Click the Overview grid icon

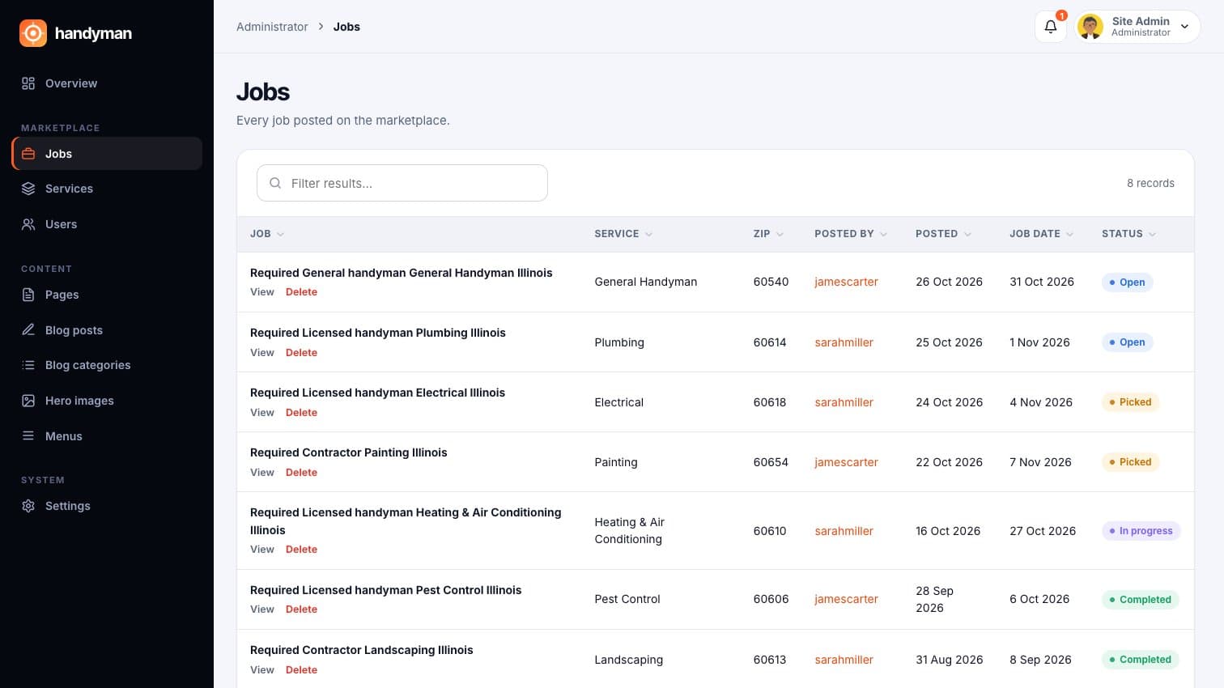pos(28,83)
